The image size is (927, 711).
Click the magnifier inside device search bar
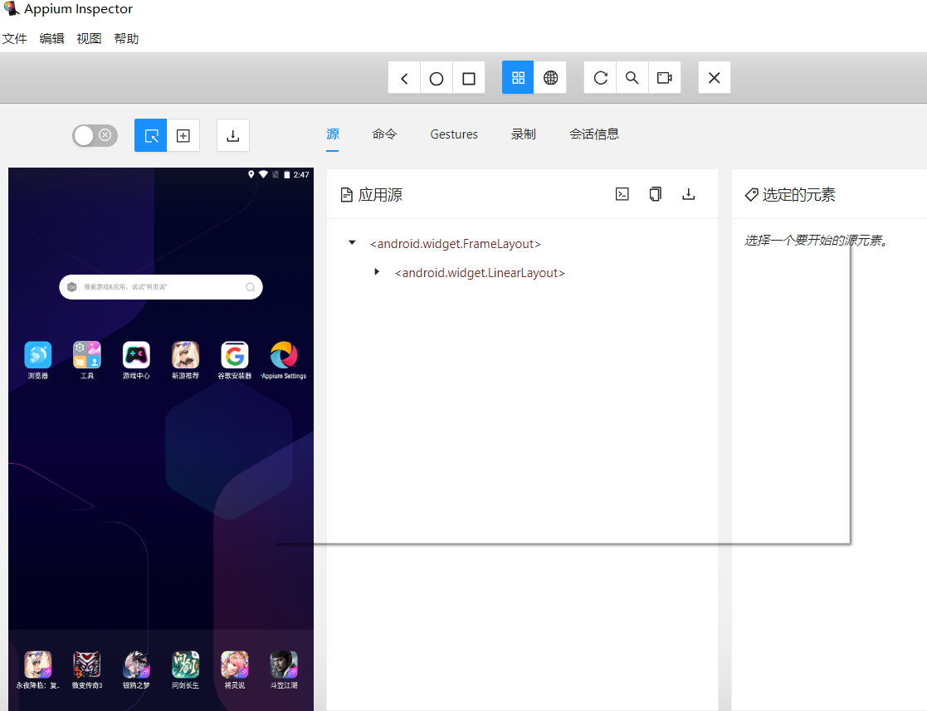coord(251,287)
